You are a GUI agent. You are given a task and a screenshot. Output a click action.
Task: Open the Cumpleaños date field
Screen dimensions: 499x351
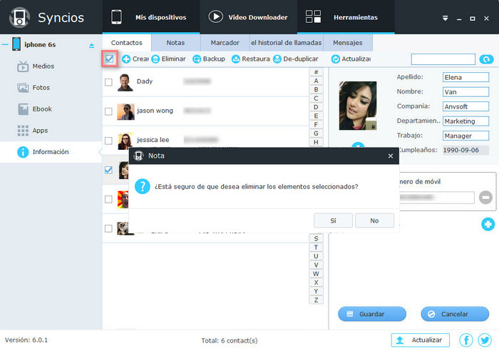pyautogui.click(x=465, y=150)
